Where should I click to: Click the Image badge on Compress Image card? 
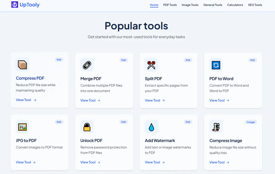pos(251,122)
